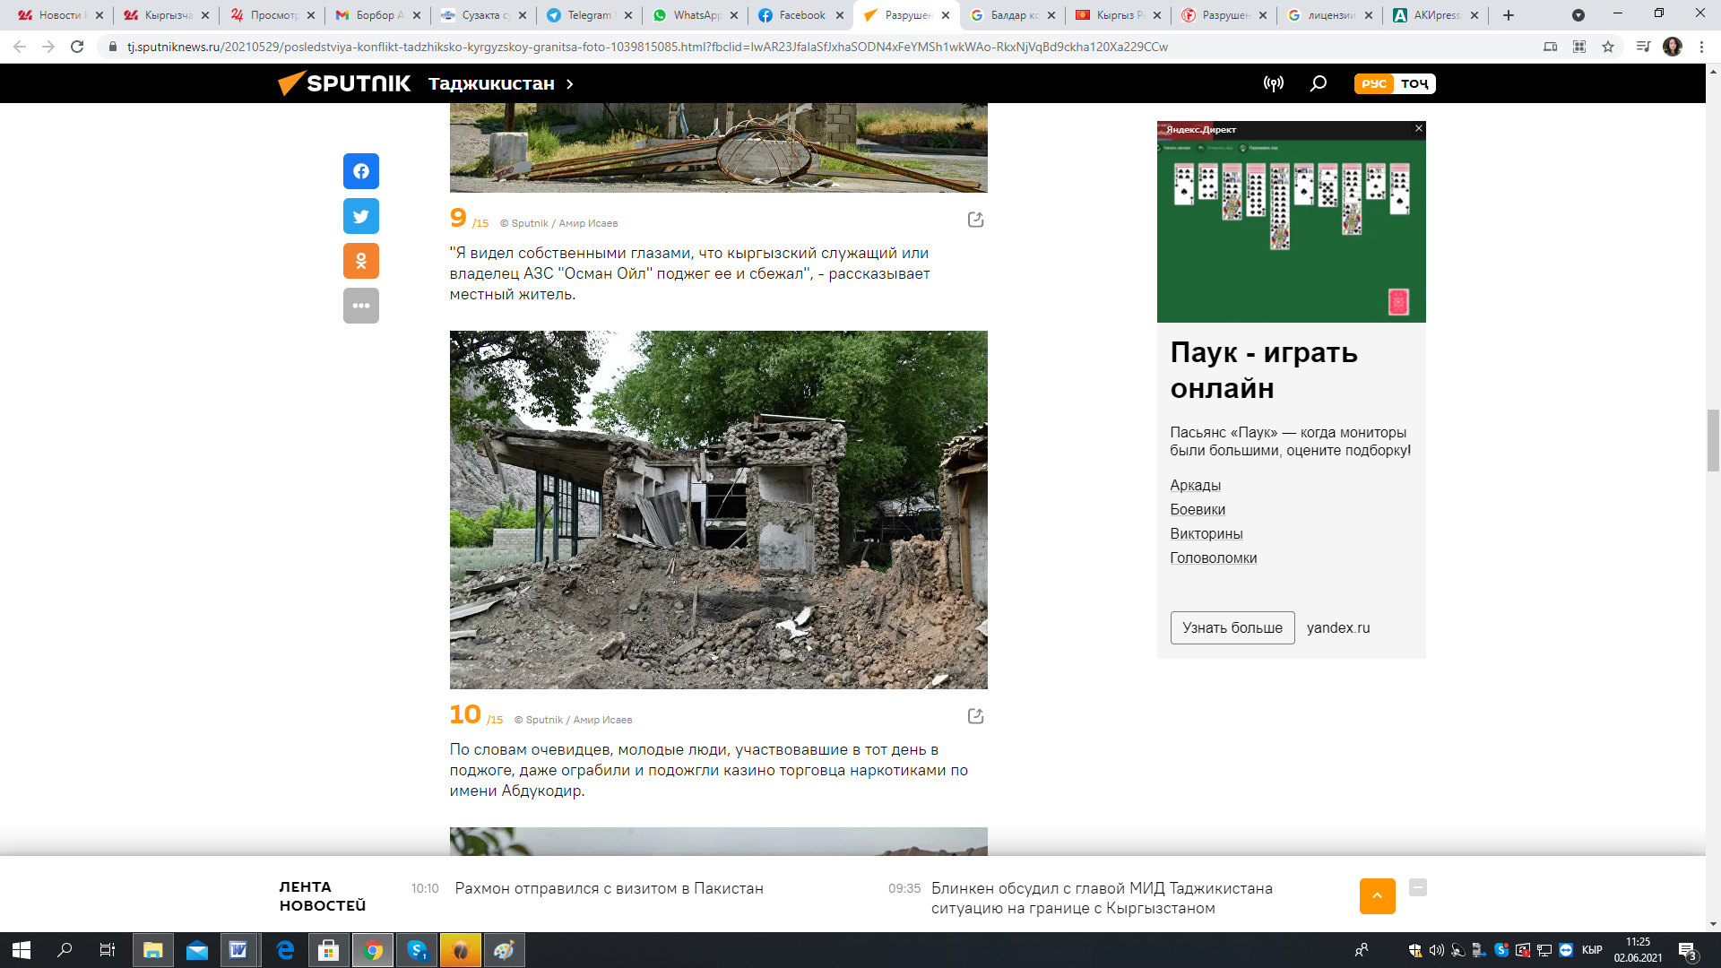Click destroyed building photo 10

coord(718,509)
